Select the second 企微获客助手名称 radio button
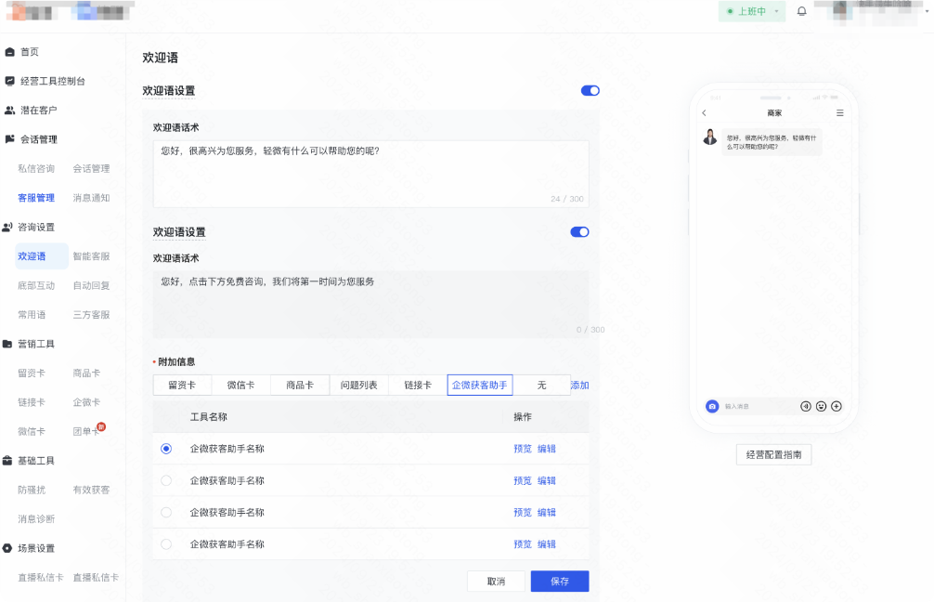The height and width of the screenshot is (602, 934). pyautogui.click(x=166, y=480)
